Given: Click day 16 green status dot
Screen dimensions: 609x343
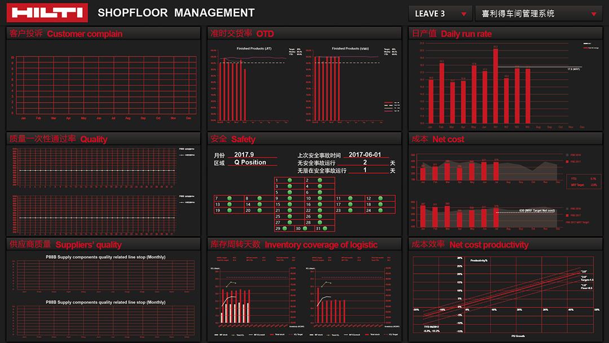Looking at the screenshot, I should (x=320, y=204).
